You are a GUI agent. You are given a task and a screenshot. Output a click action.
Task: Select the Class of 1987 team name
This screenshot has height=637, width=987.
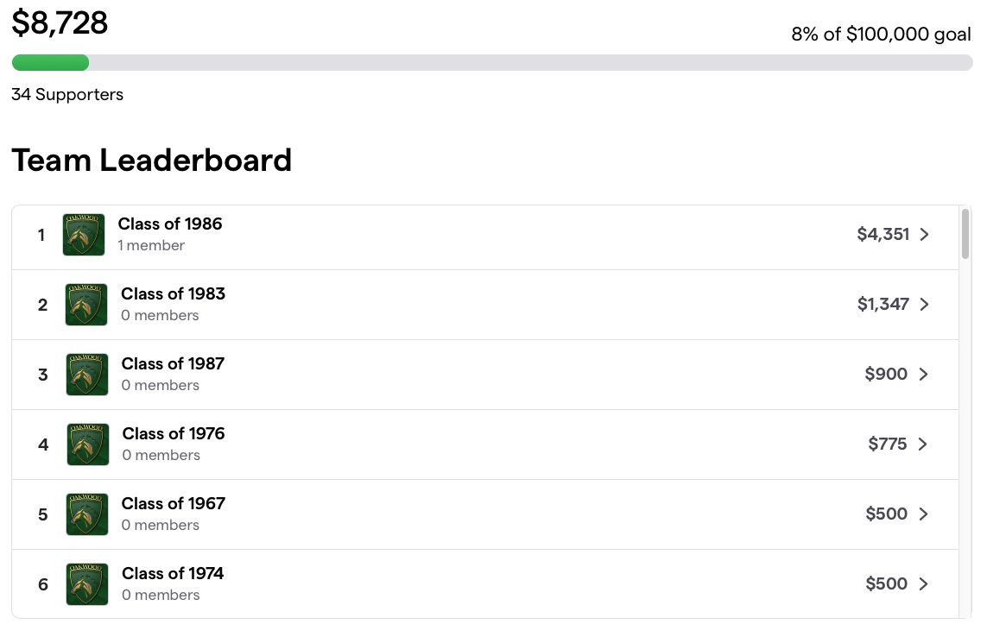coord(173,364)
